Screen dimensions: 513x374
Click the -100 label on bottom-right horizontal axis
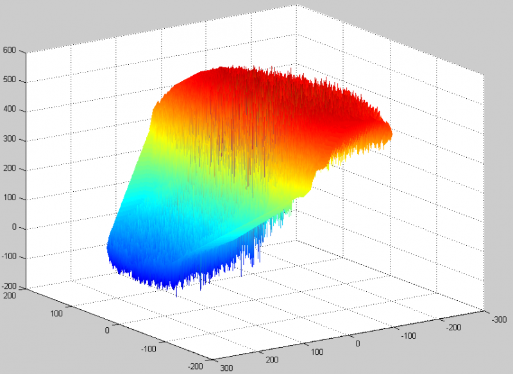(408, 336)
